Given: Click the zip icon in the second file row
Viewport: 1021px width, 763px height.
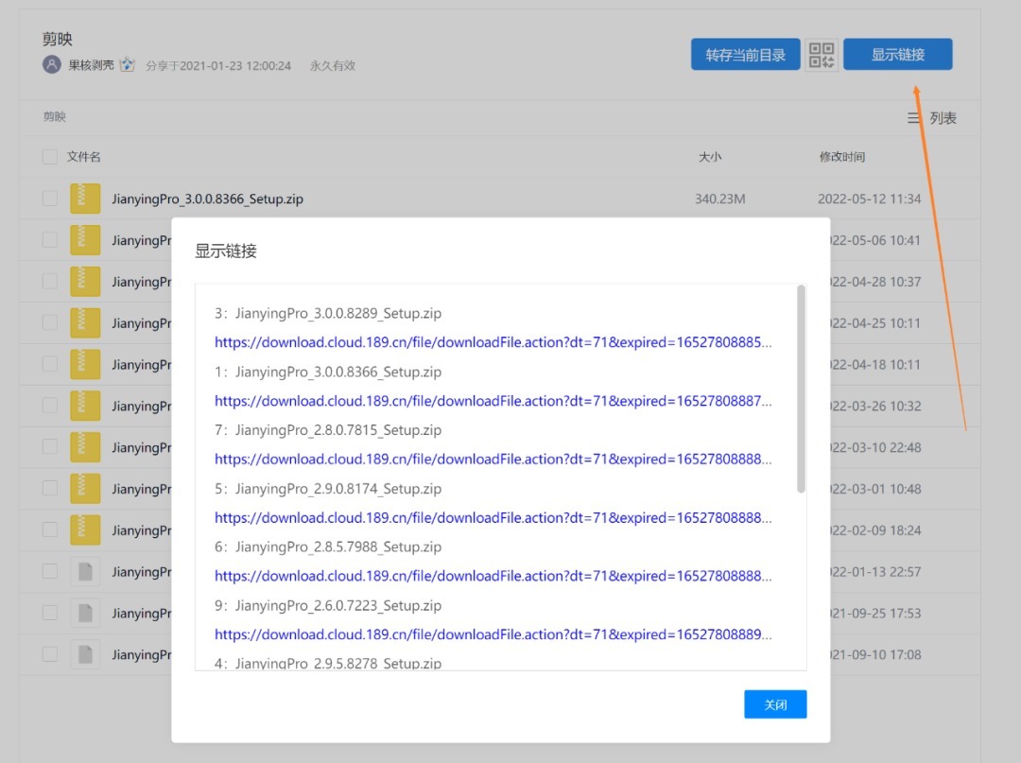Looking at the screenshot, I should (x=85, y=240).
